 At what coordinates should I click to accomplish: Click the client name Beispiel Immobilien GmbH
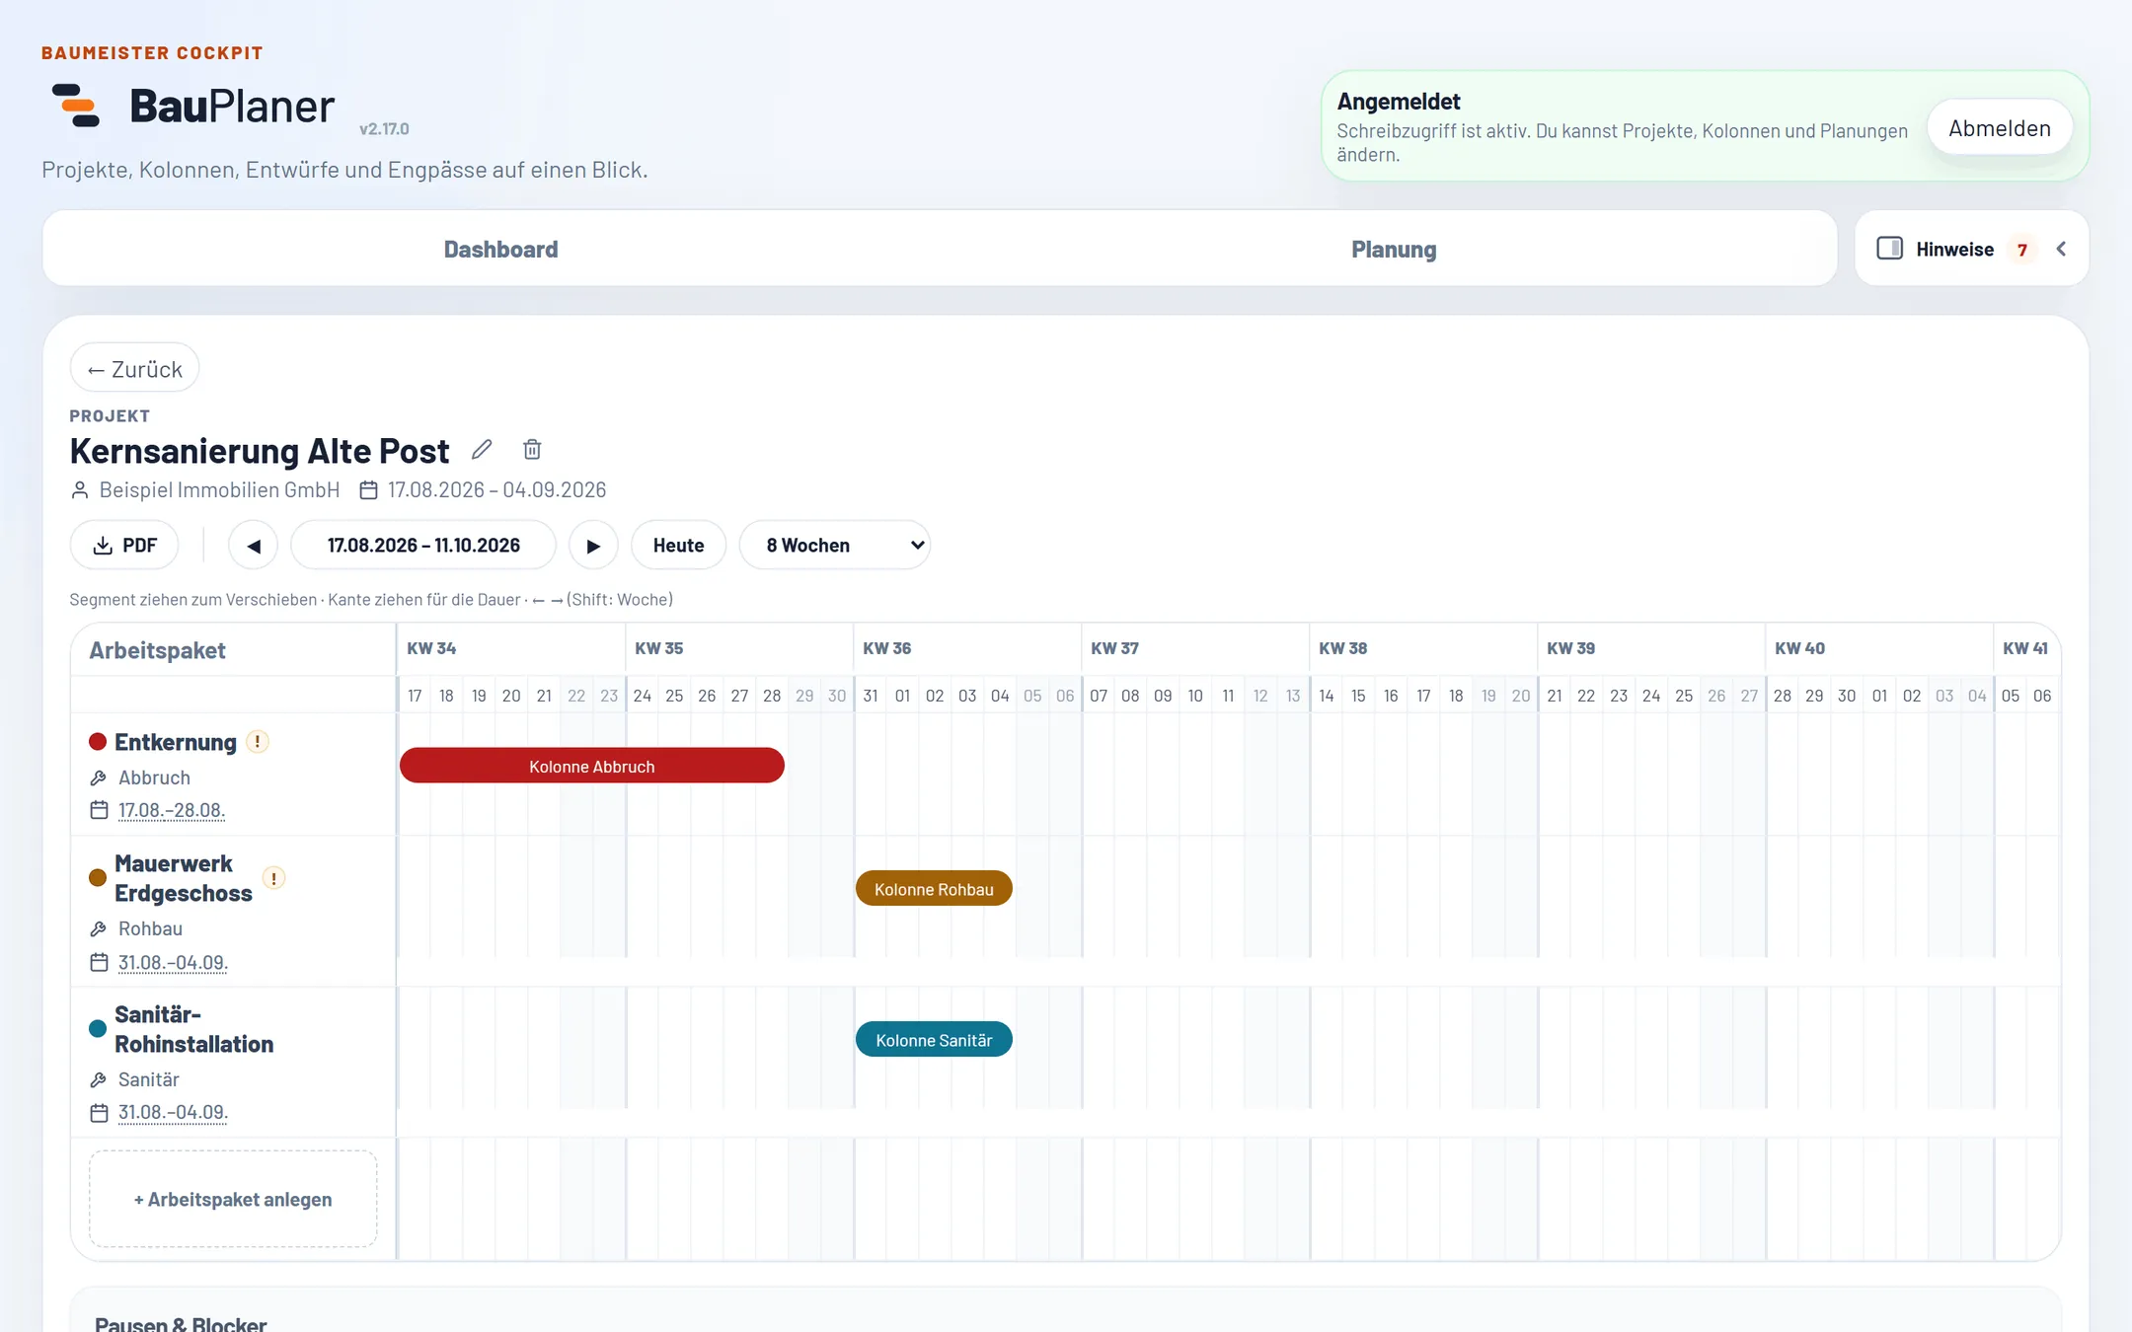pyautogui.click(x=219, y=490)
